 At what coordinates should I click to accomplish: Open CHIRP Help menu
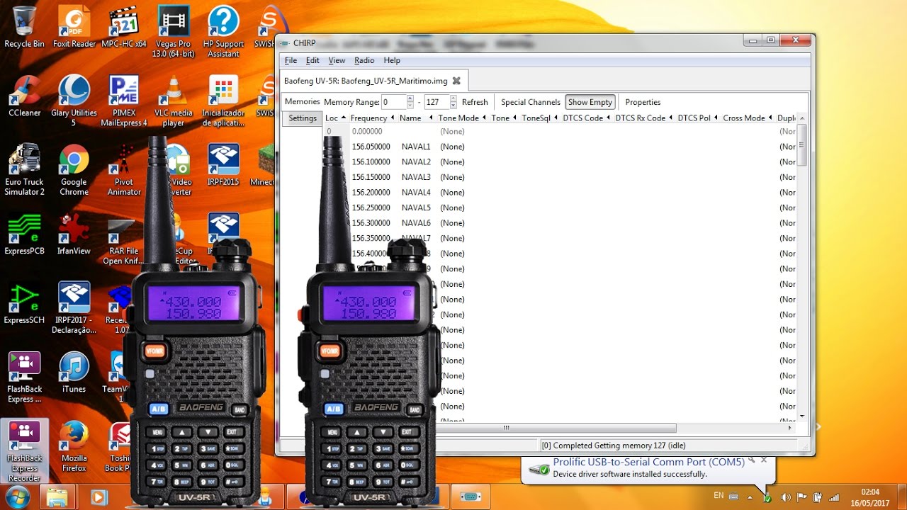click(392, 60)
